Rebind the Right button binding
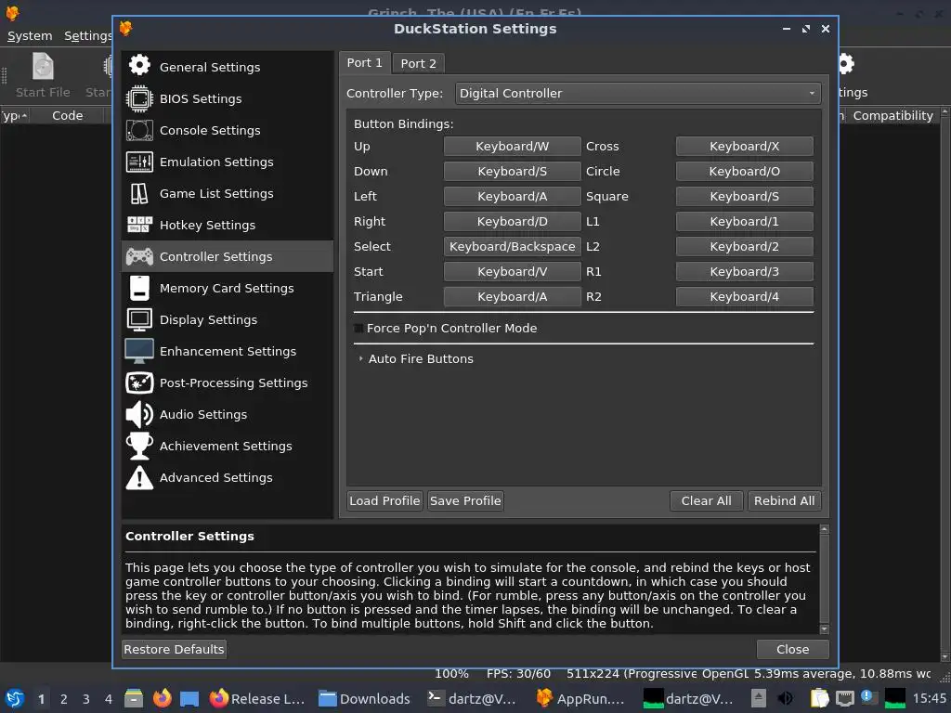This screenshot has height=713, width=951. 512,221
